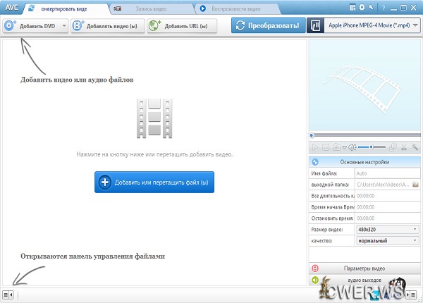Screen dimensions: 423x303
Task: Open the task list icon in title bar
Action: point(352,8)
